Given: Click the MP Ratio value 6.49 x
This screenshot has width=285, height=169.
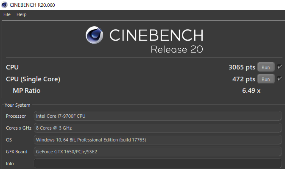Looking at the screenshot, I should tap(251, 90).
